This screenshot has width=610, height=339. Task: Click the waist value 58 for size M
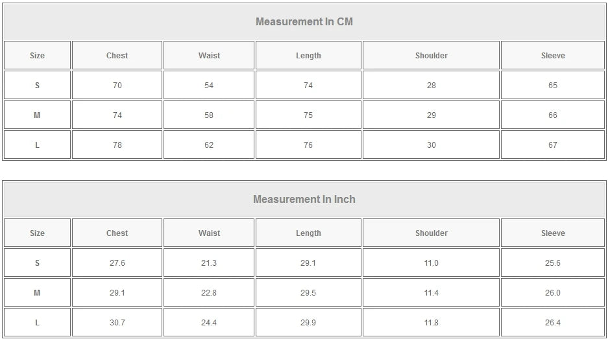pos(209,115)
